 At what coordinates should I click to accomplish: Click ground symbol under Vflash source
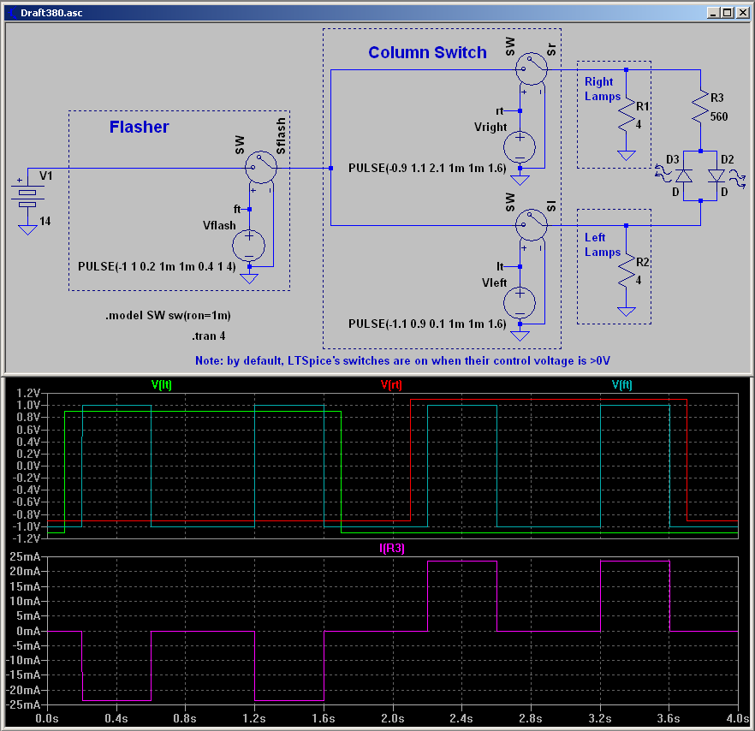pos(249,278)
